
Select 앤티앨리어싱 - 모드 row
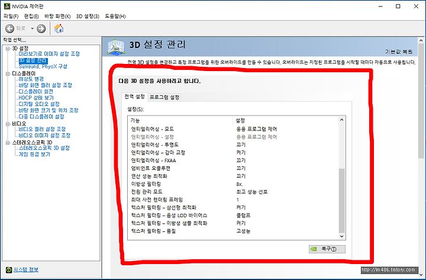[x=233, y=129]
